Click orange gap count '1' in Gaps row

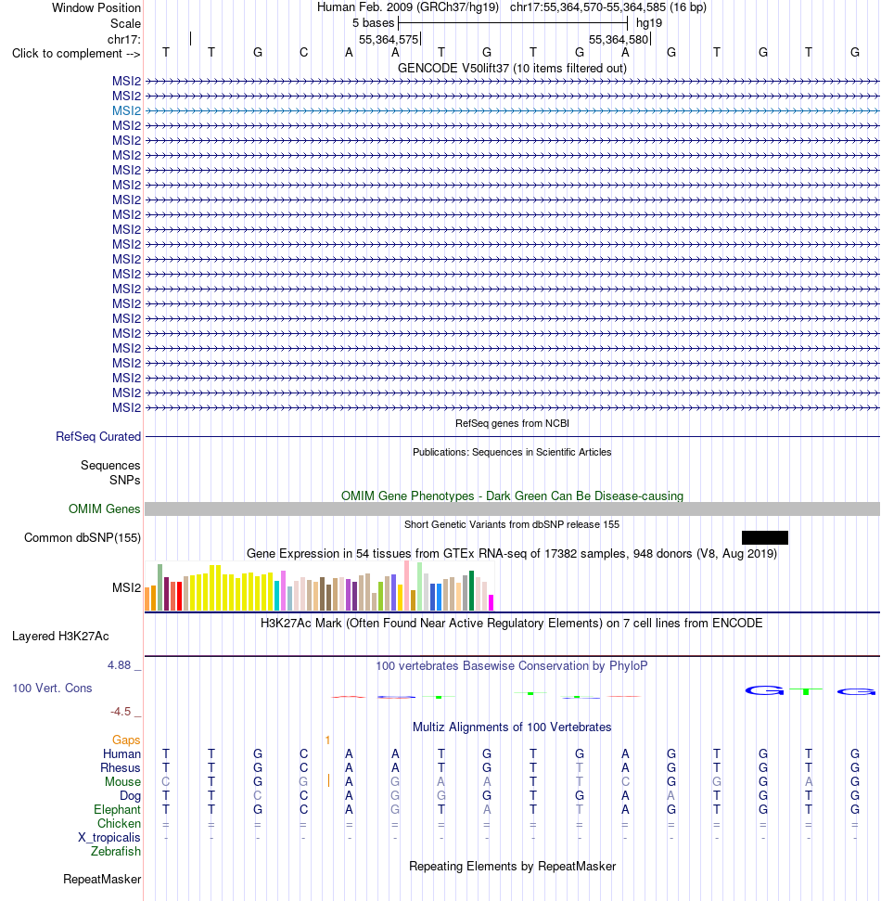point(327,740)
